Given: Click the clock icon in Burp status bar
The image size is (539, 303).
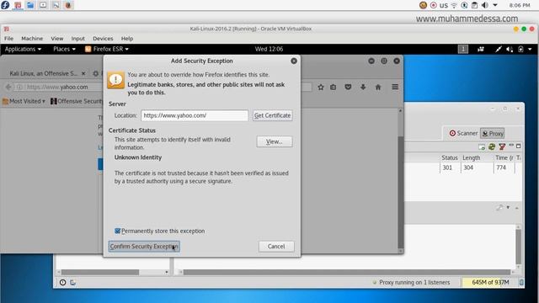Looking at the screenshot, I should coord(62,283).
